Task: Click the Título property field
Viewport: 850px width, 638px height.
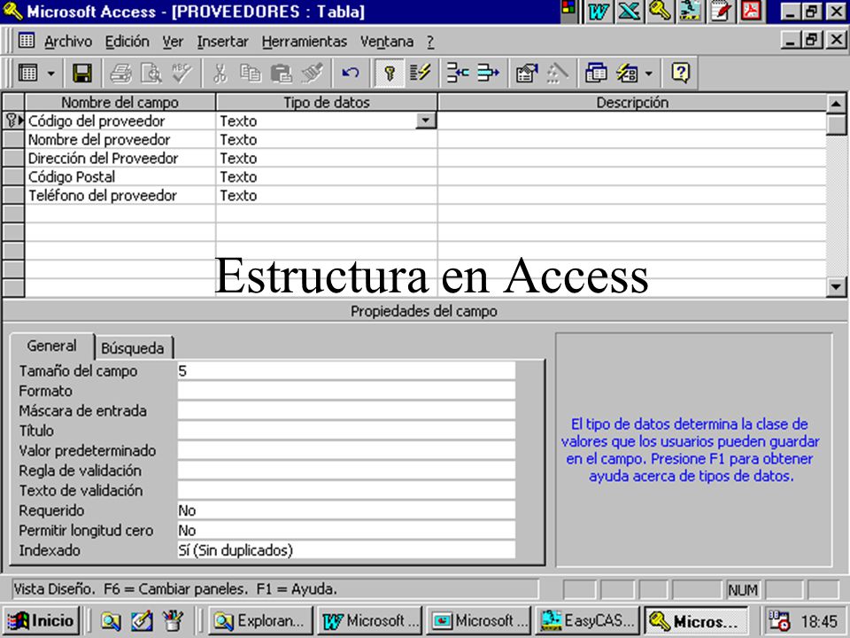Action: point(346,431)
